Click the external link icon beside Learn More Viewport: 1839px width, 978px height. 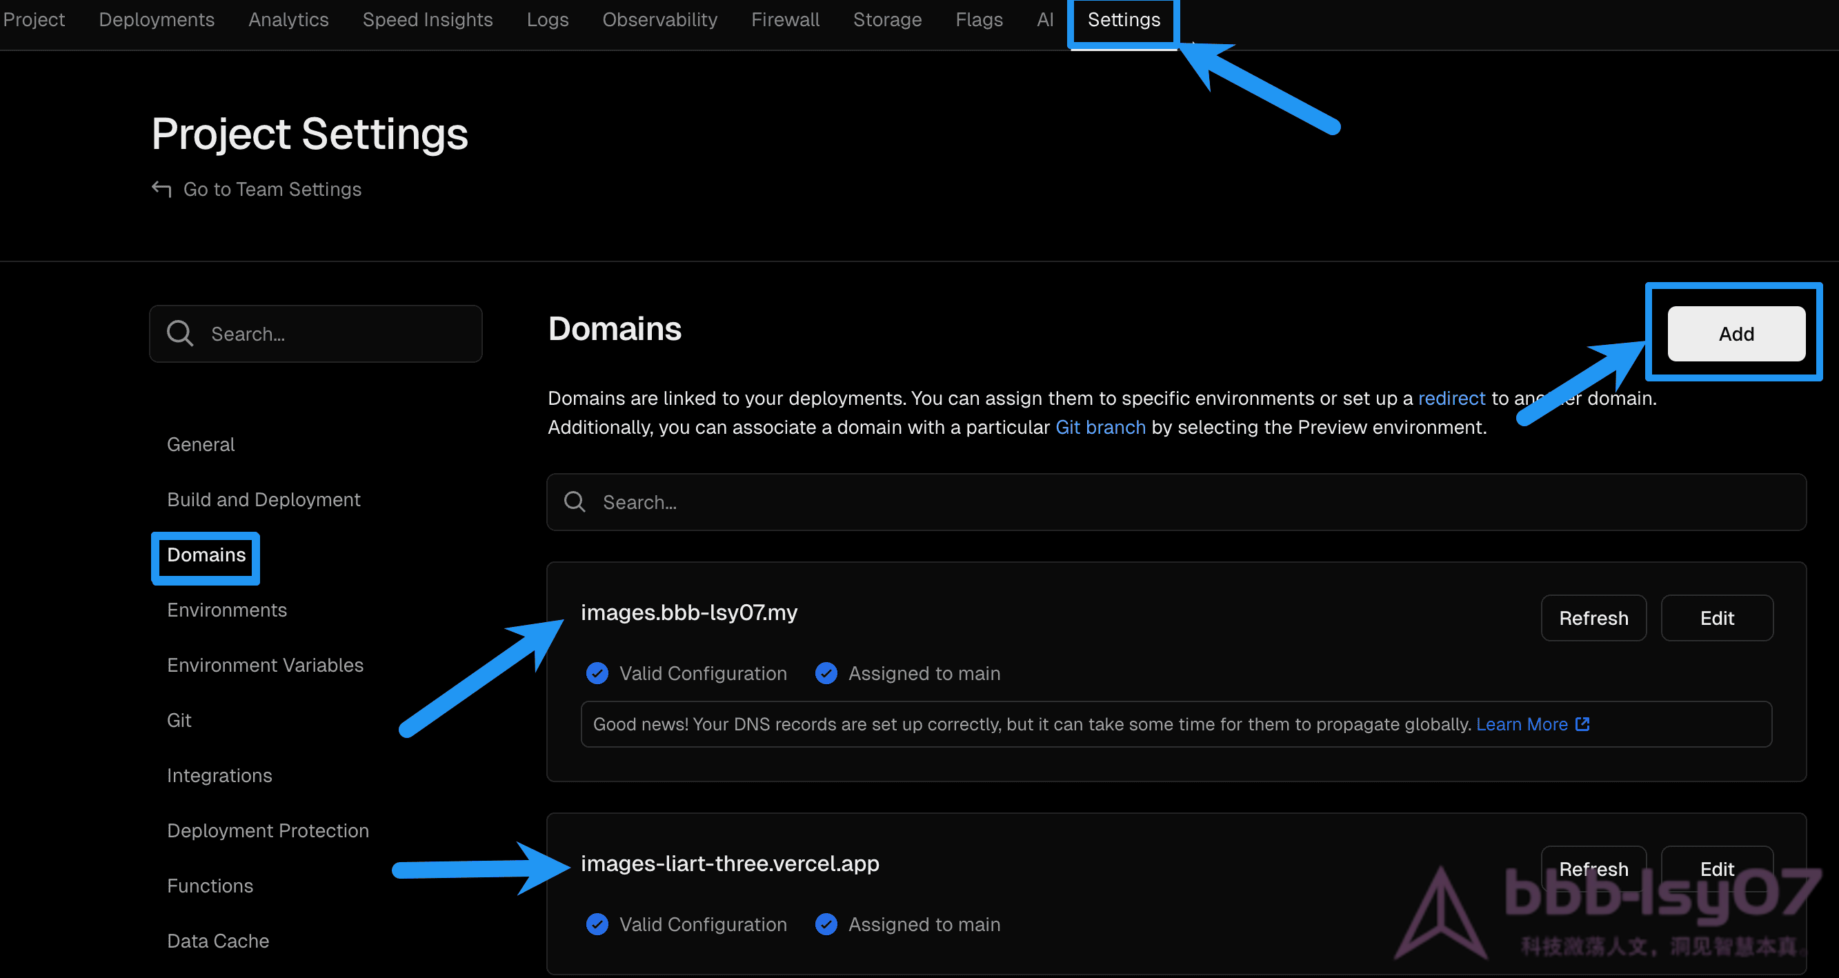point(1582,724)
